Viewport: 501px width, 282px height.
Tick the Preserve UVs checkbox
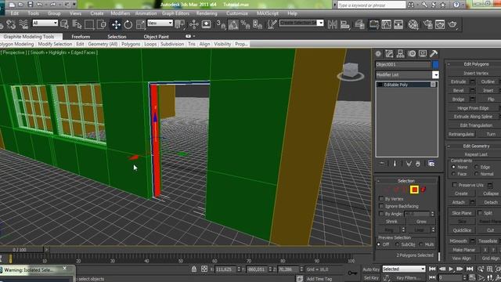pyautogui.click(x=455, y=185)
